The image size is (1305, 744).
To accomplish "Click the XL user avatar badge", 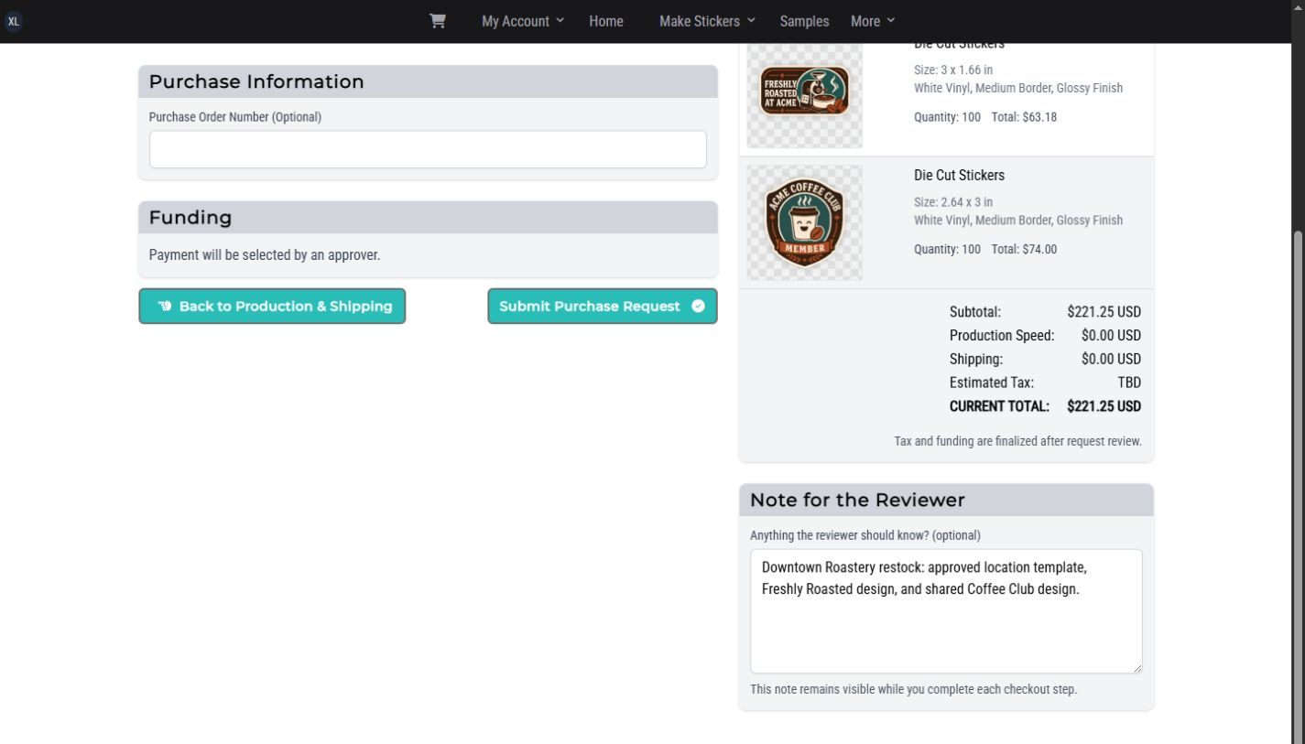I will [x=14, y=21].
